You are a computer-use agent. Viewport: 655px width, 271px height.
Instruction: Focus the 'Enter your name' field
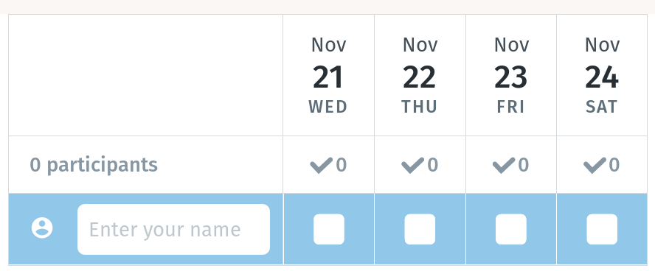pyautogui.click(x=174, y=229)
